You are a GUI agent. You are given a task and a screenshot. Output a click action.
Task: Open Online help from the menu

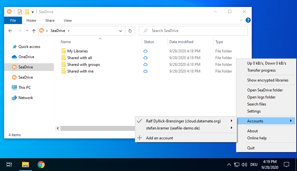pos(257,138)
